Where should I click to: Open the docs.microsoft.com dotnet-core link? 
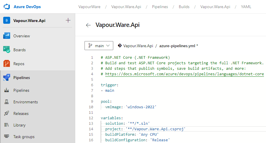[x=184, y=74]
